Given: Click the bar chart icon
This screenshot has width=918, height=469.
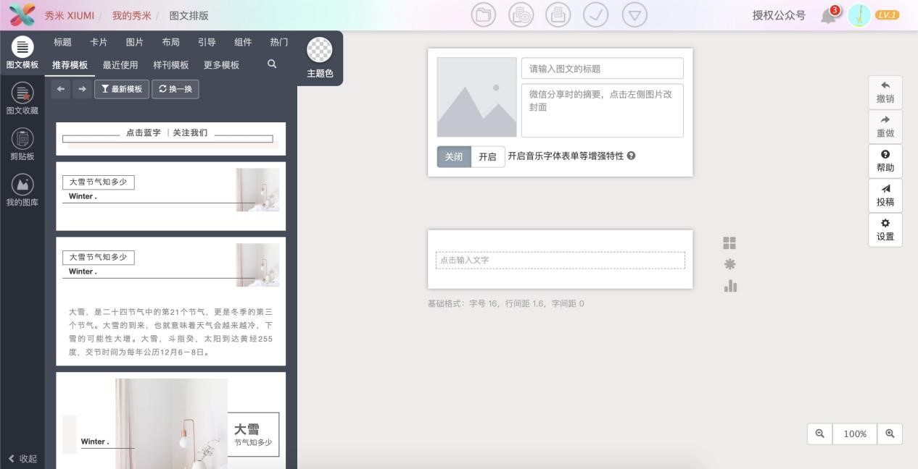Looking at the screenshot, I should 730,286.
